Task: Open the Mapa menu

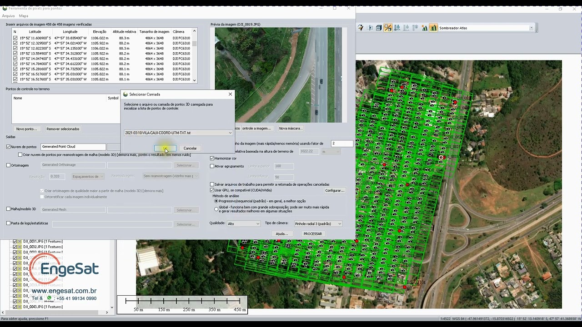Action: pyautogui.click(x=23, y=16)
